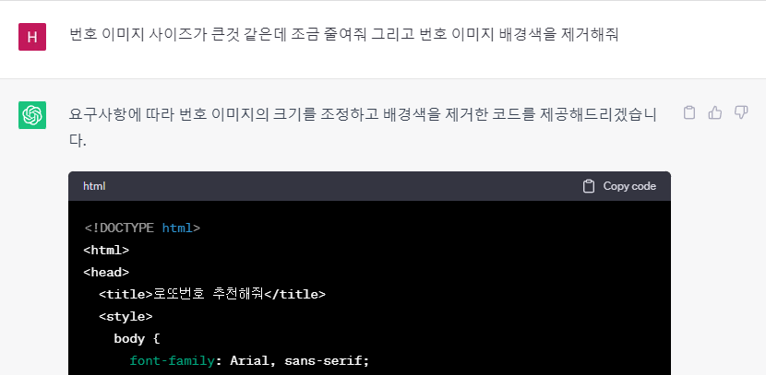Click the green font-family property
This screenshot has width=766, height=375.
click(x=172, y=361)
